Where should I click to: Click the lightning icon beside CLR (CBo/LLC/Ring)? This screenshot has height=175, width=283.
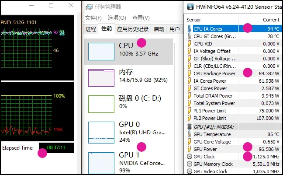tap(190, 66)
